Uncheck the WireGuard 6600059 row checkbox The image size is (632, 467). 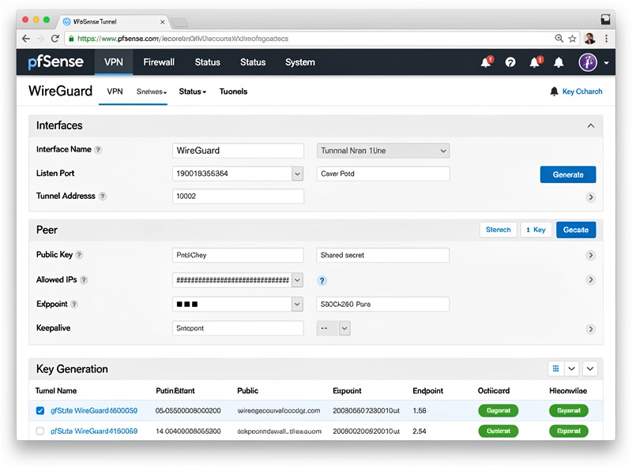40,411
